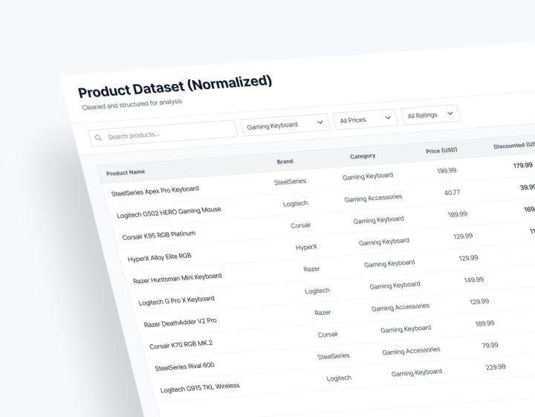
Task: Select SteelSeries Apex Pro Keyboard row name
Action: tap(155, 191)
